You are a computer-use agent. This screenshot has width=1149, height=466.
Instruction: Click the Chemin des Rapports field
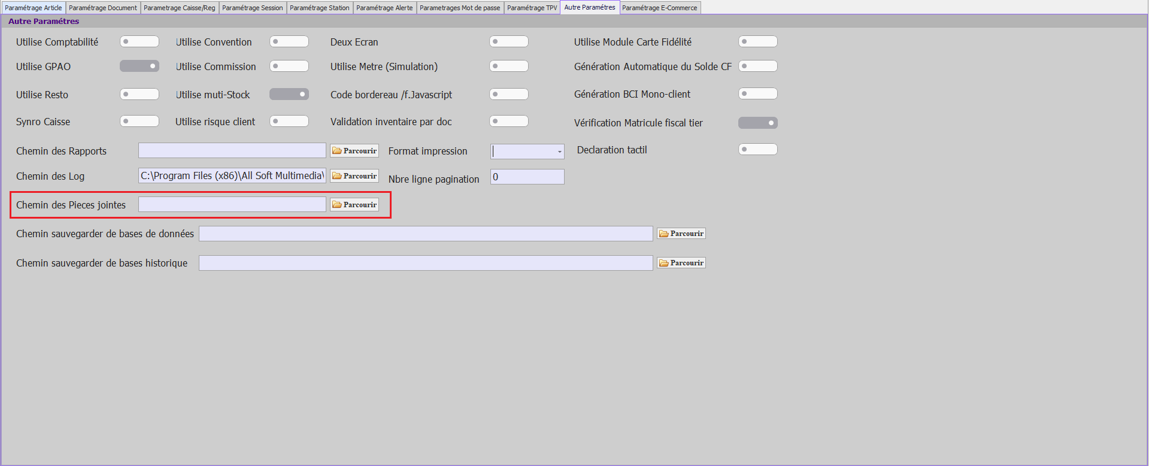[x=232, y=150]
